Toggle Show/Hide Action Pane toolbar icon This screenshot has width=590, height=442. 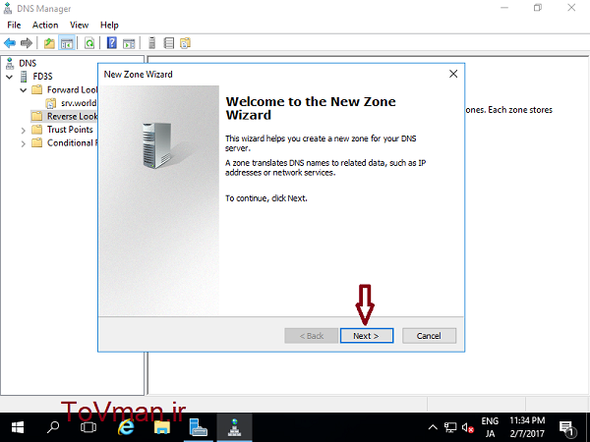pos(129,43)
